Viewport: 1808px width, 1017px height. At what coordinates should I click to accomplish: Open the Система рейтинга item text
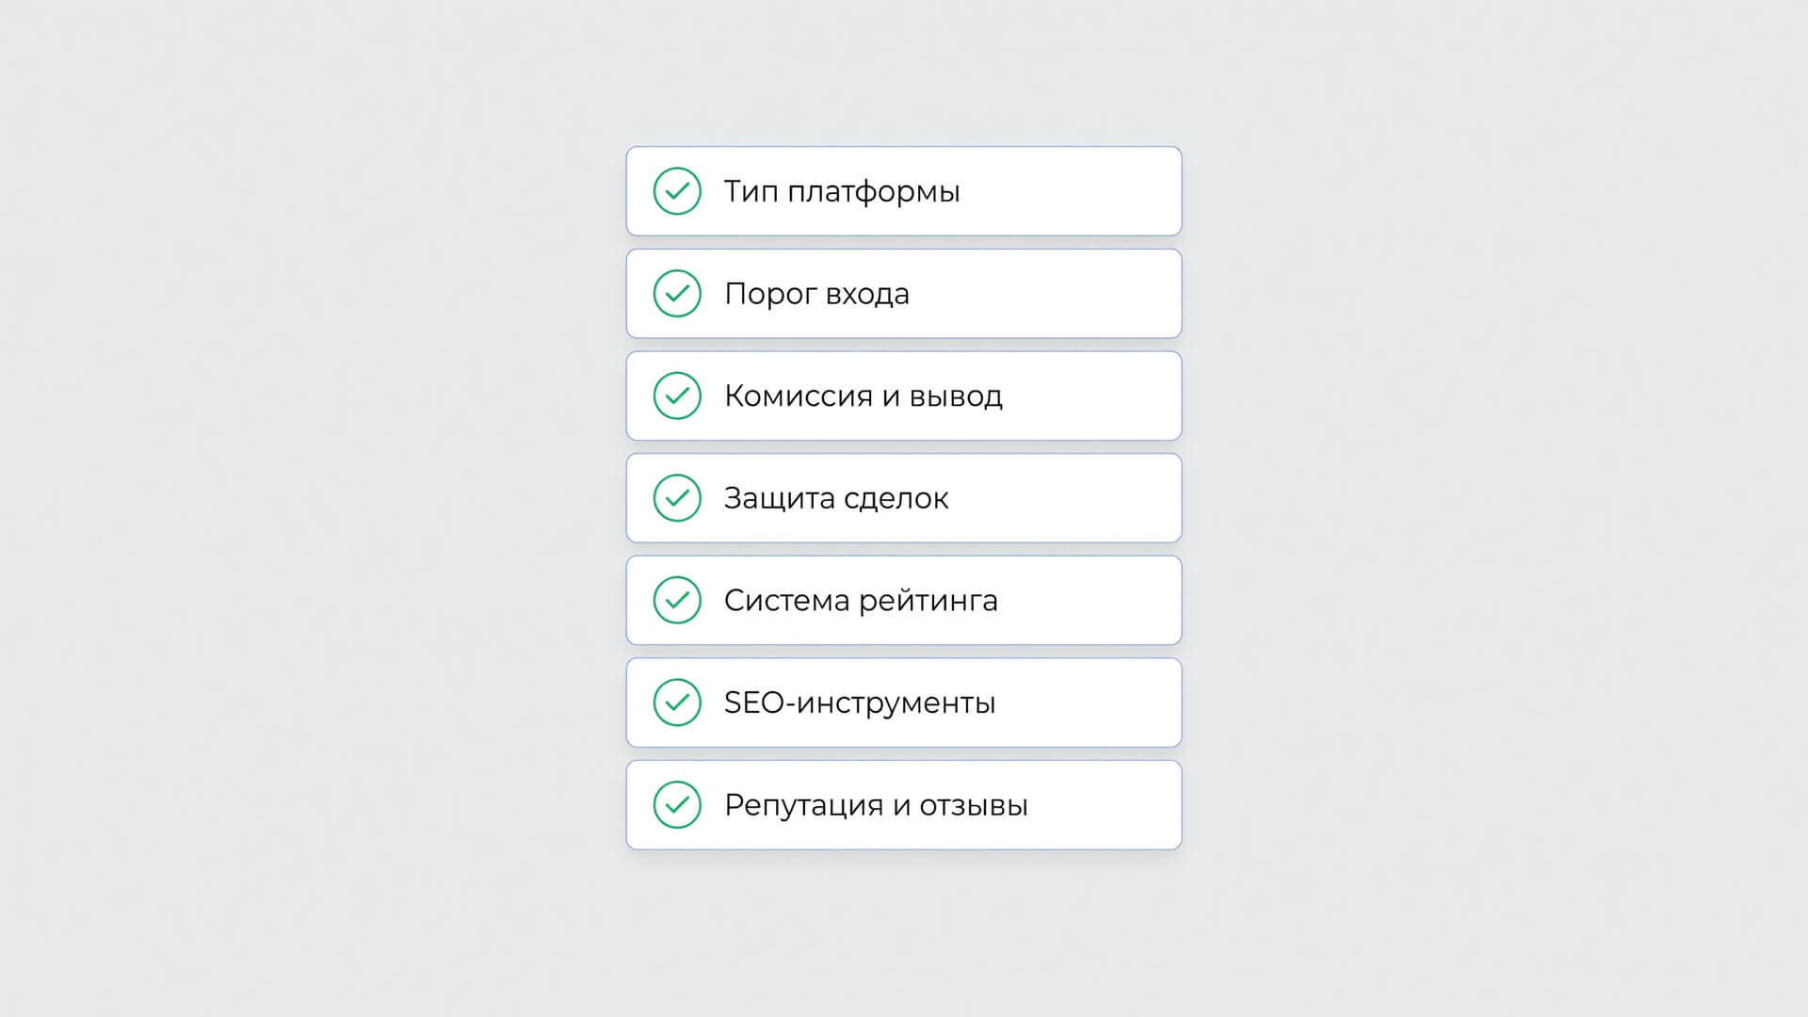861,601
